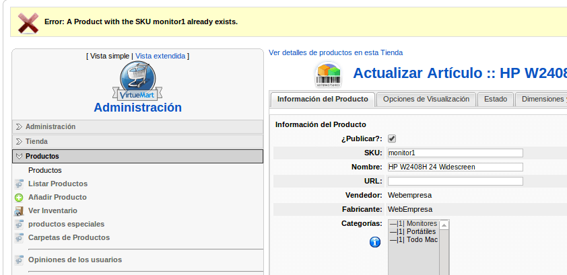Open Listar Productos menu link
567x275 pixels.
[x=58, y=184]
